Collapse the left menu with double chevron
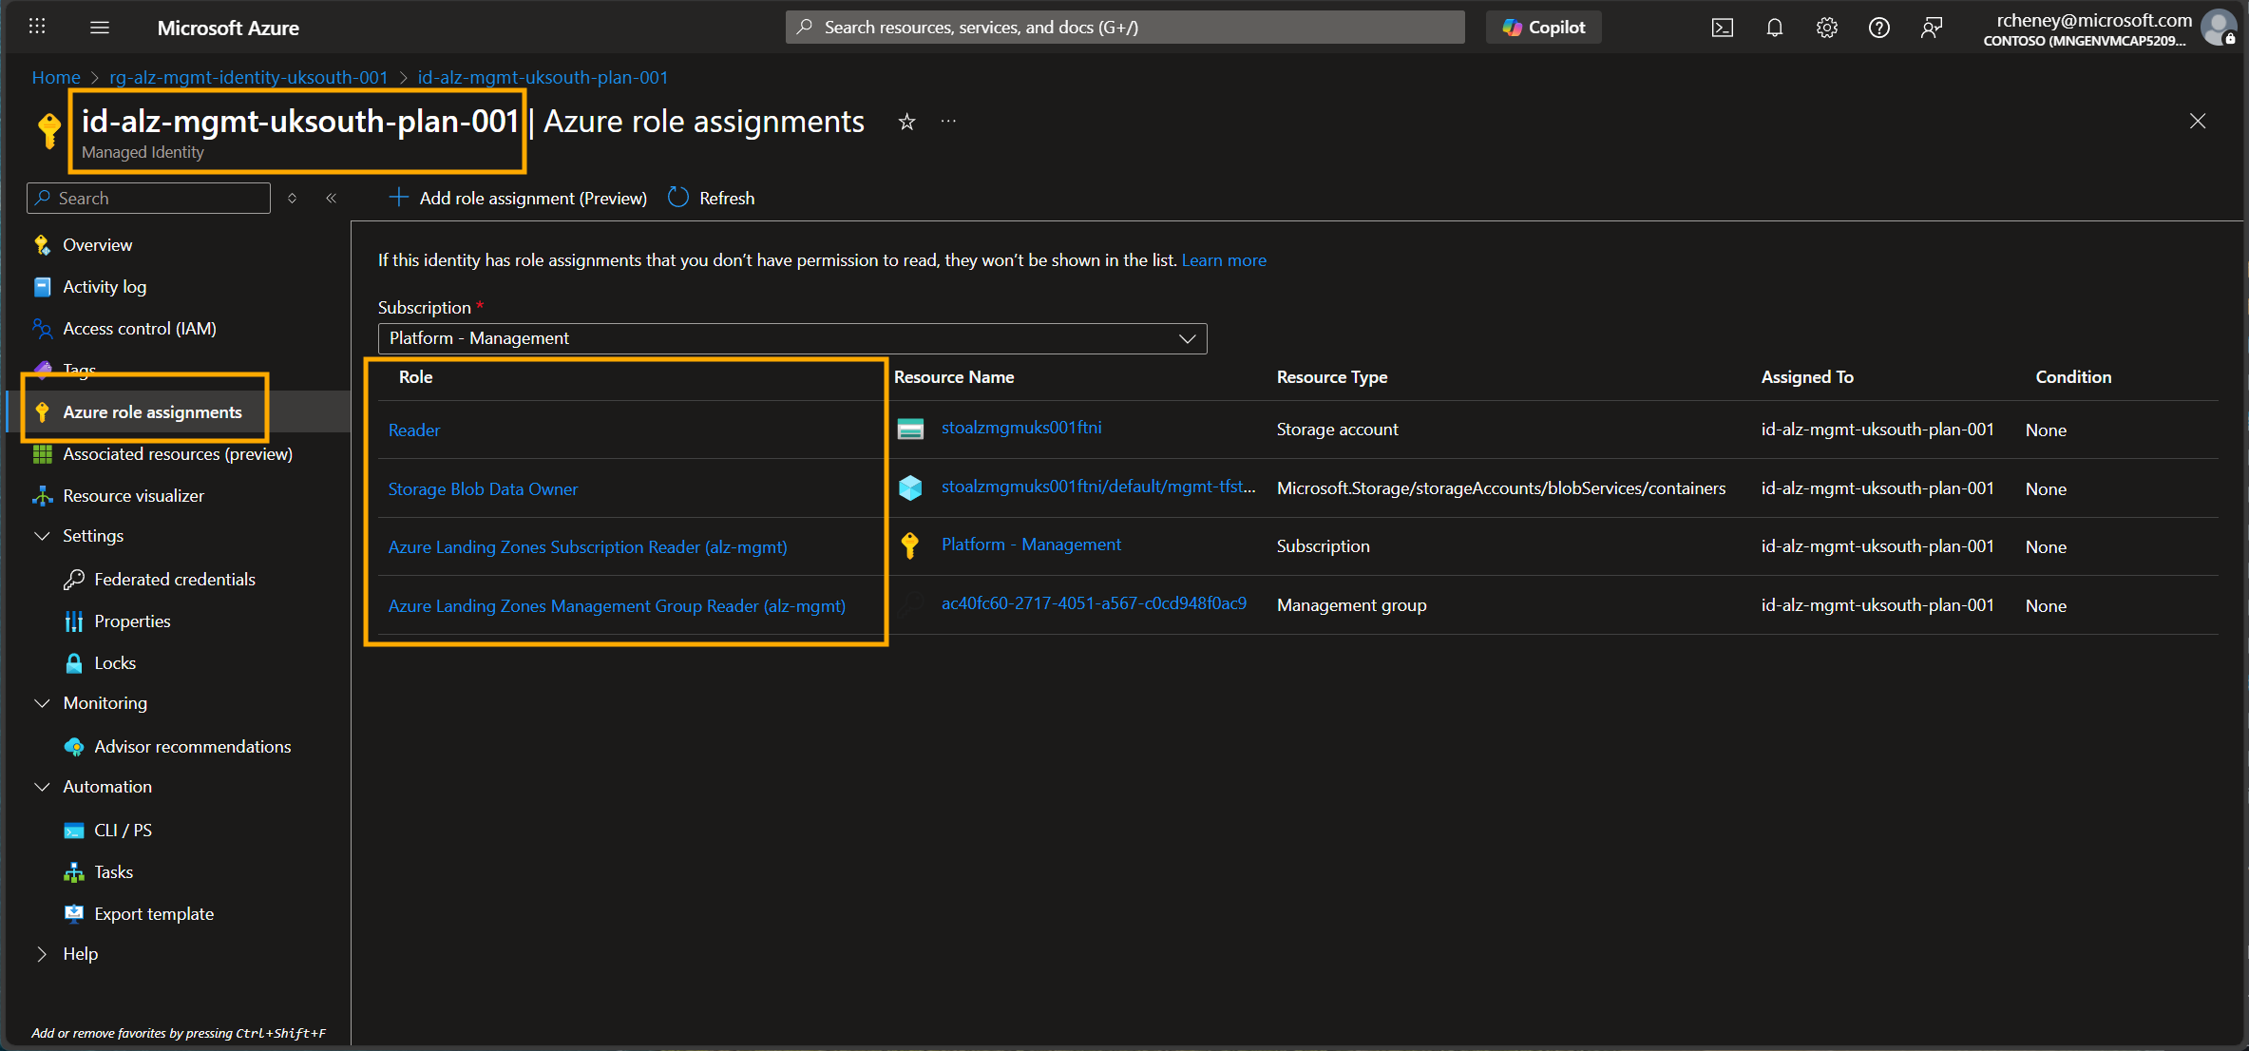The image size is (2249, 1051). 331,198
